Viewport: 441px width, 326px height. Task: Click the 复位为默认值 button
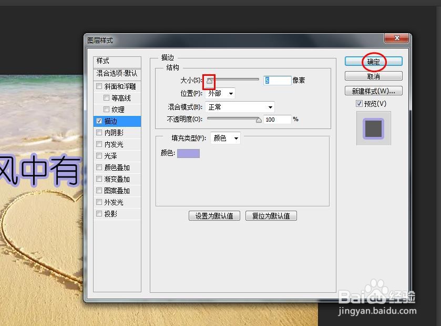(271, 216)
